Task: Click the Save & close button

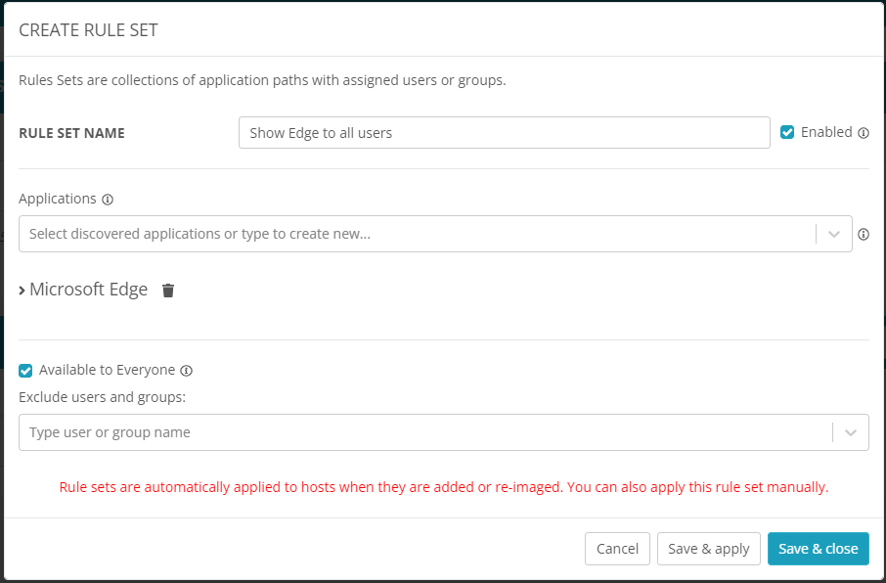Action: (818, 549)
